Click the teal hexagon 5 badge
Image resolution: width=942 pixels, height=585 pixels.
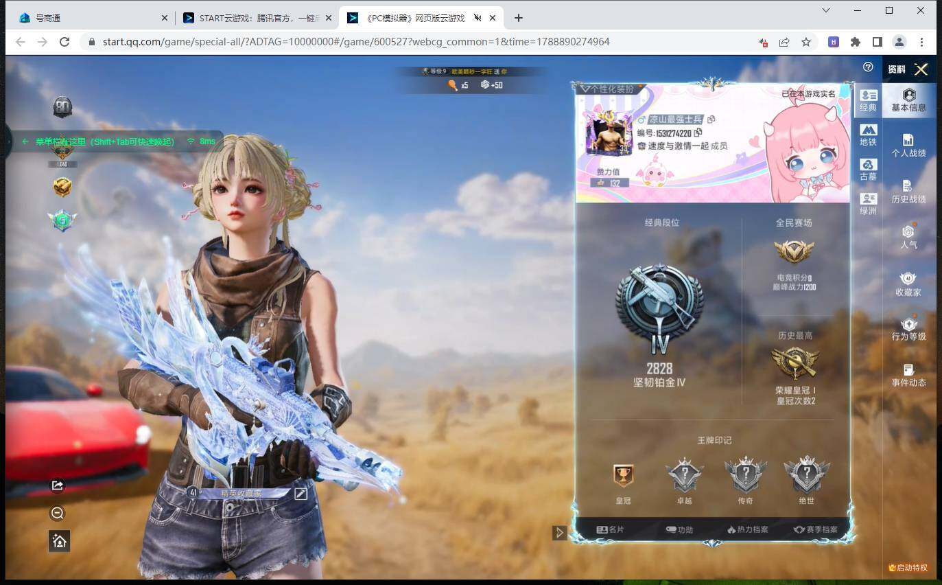(x=62, y=220)
